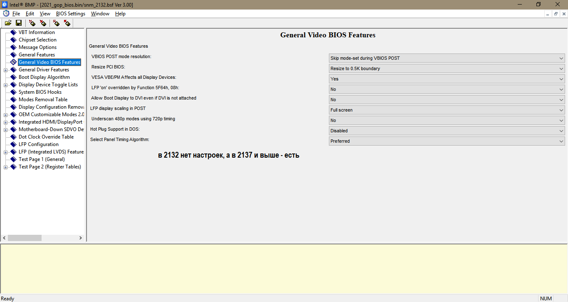568x302 pixels.
Task: Open the Edit menu
Action: point(30,14)
